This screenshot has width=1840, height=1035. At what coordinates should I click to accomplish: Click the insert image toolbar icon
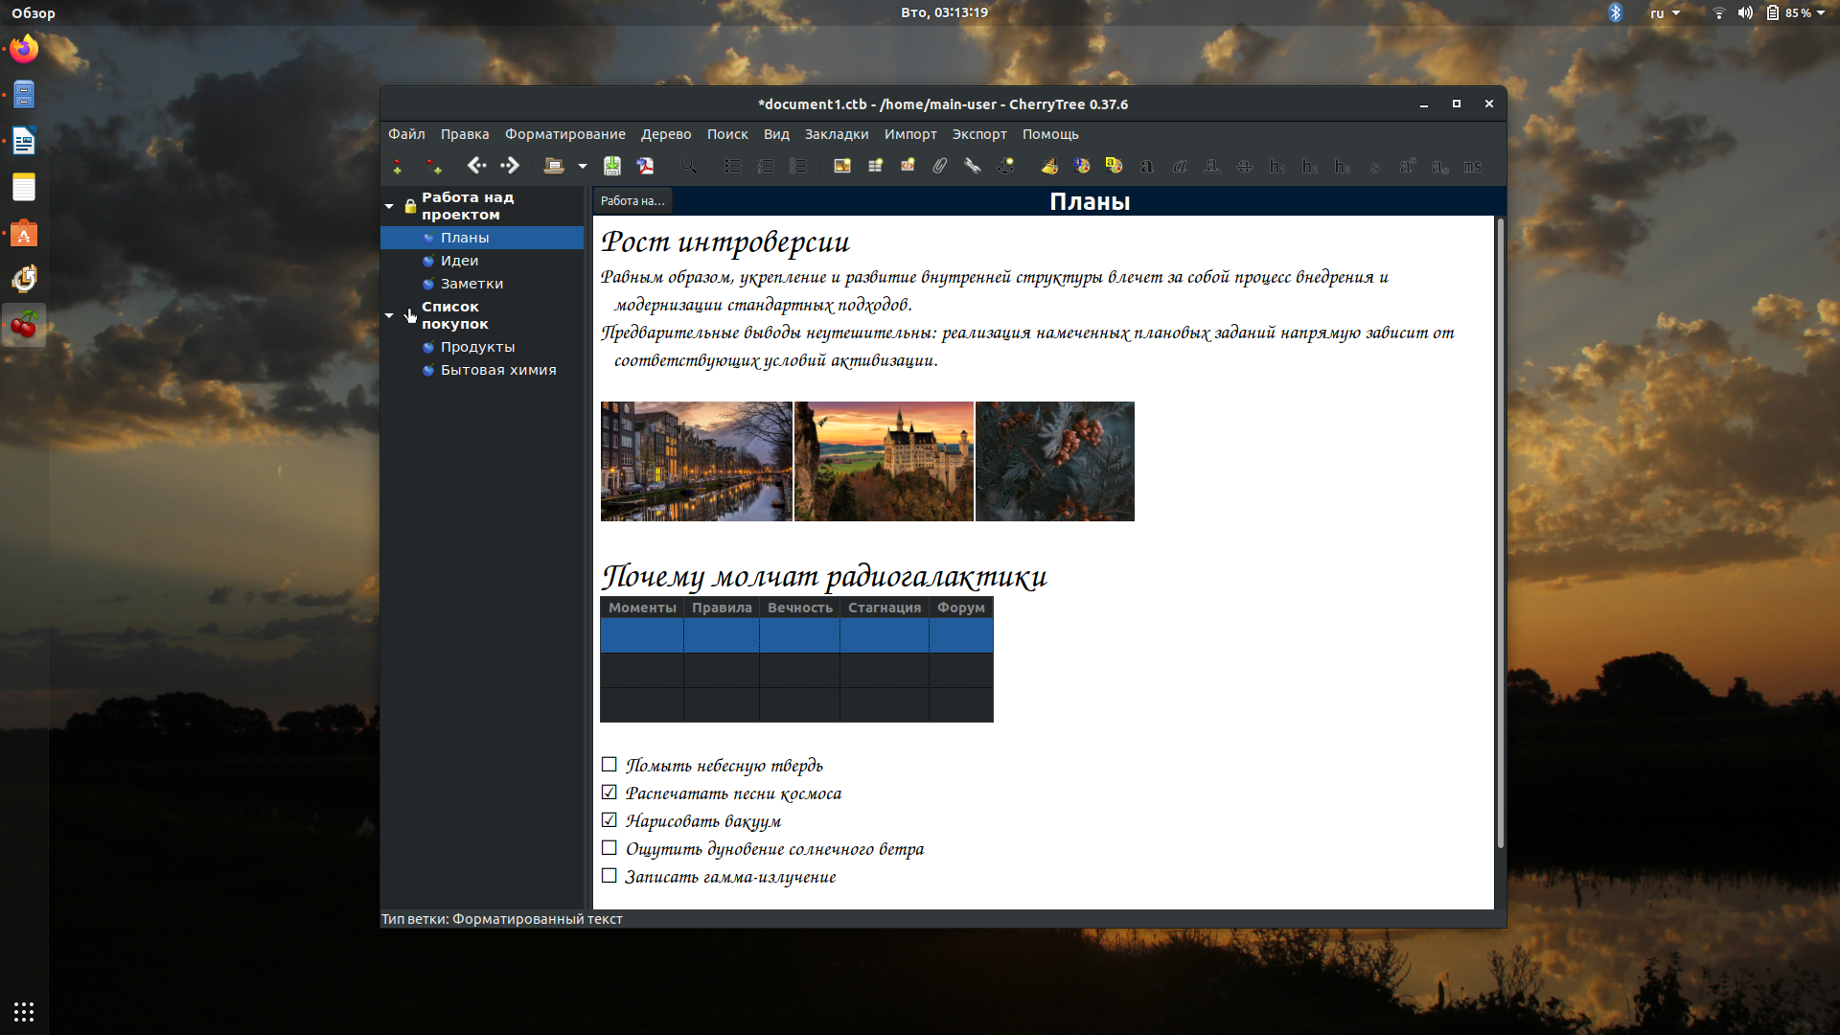click(842, 167)
